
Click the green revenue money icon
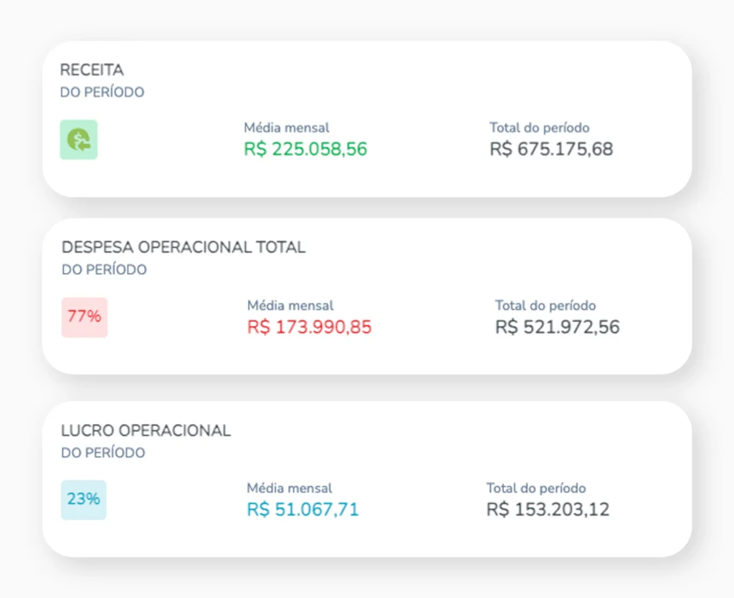[79, 140]
